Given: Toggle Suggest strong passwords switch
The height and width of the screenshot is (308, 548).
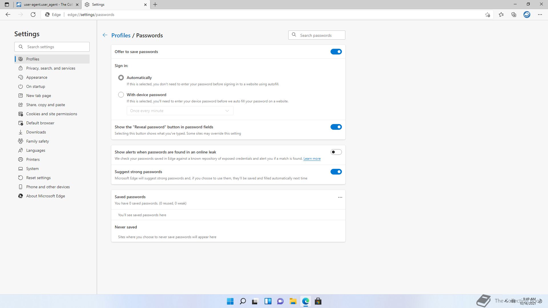Looking at the screenshot, I should (336, 172).
